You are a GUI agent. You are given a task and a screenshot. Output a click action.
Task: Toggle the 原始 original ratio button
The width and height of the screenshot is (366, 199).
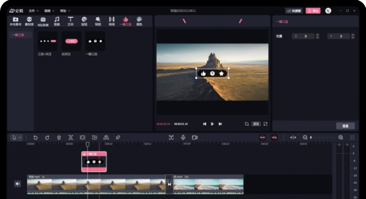pyautogui.click(x=256, y=124)
